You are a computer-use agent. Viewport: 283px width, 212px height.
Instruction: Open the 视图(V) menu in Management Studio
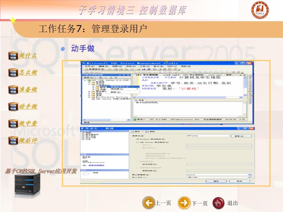(x=117, y=66)
